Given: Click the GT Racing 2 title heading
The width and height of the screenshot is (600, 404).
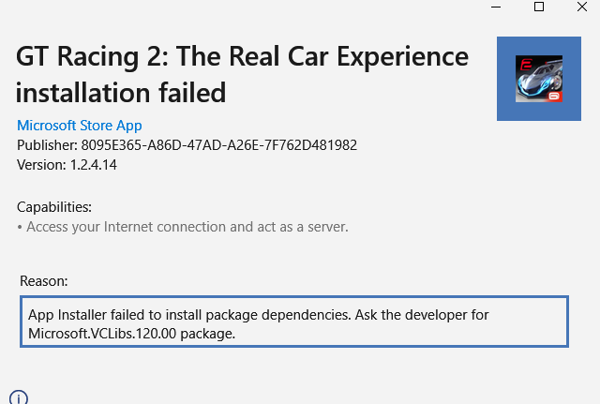Looking at the screenshot, I should point(242,56).
